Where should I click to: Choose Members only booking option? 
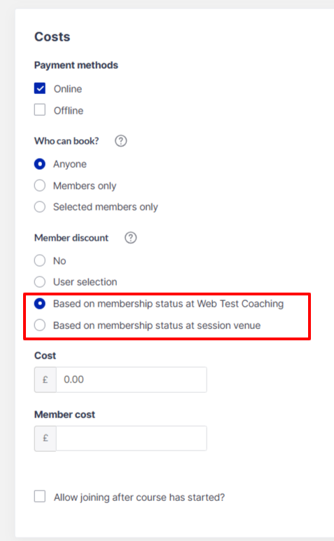pyautogui.click(x=40, y=186)
